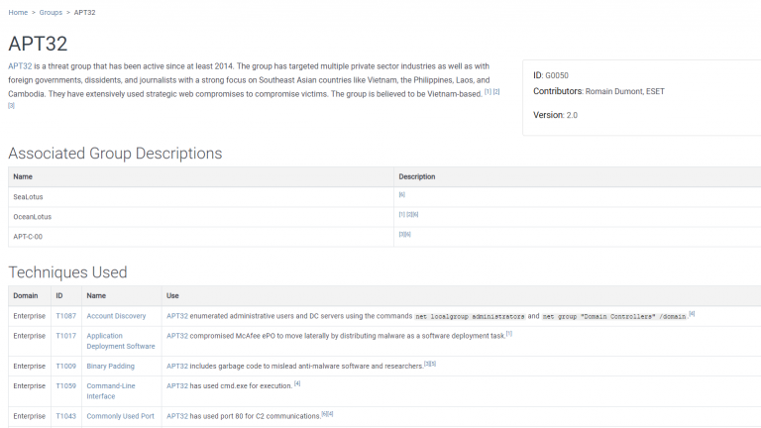
Task: Open Application Deployment Software technique
Action: [x=121, y=341]
